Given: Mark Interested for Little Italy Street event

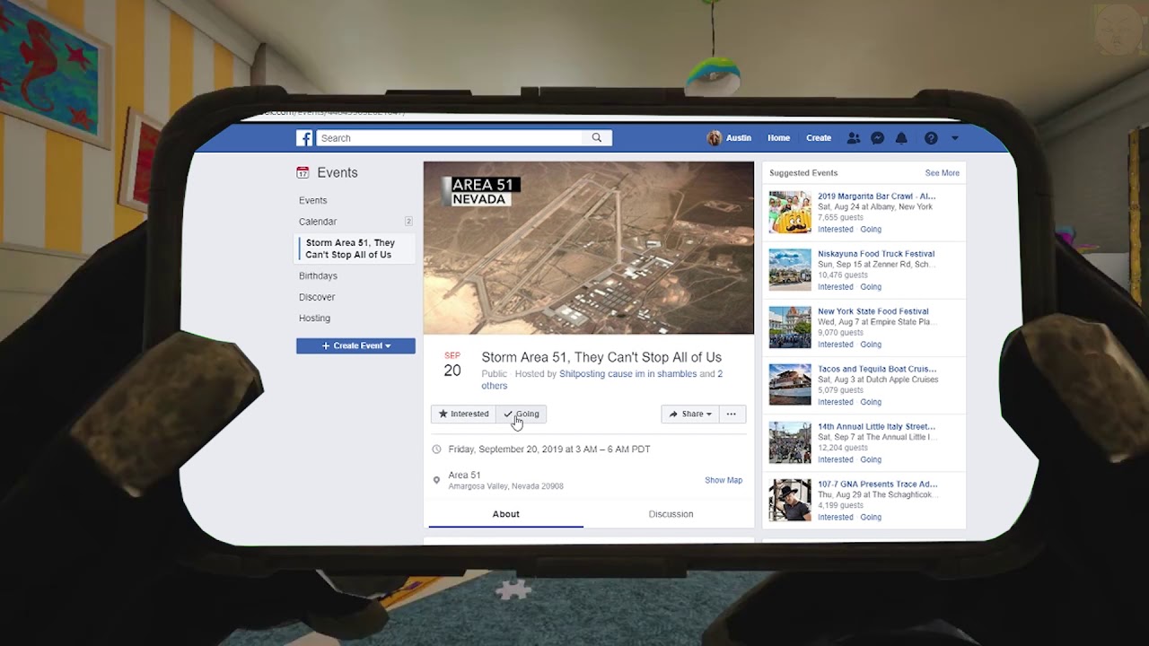Looking at the screenshot, I should (x=835, y=459).
